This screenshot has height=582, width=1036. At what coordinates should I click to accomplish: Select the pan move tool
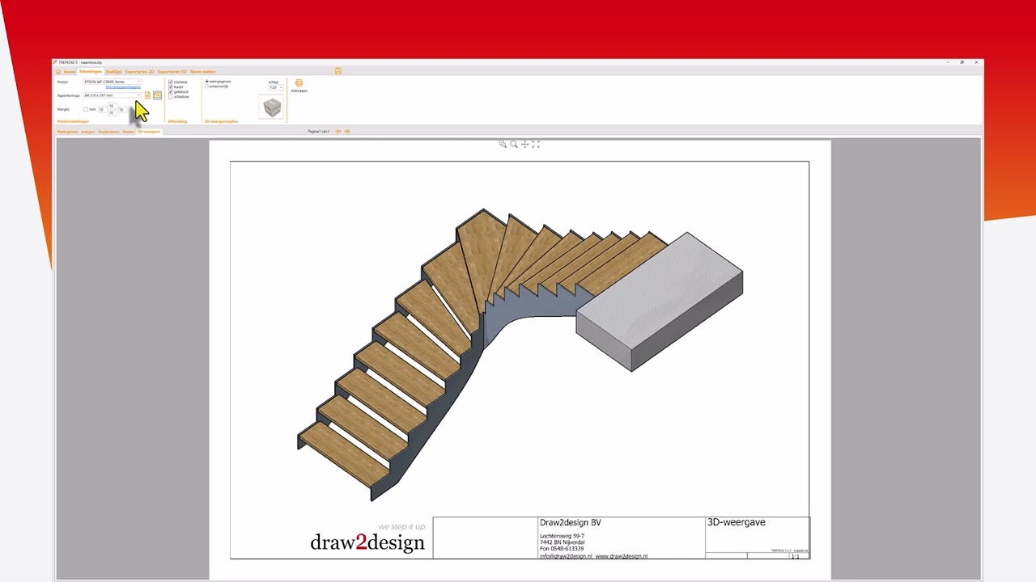pos(524,145)
